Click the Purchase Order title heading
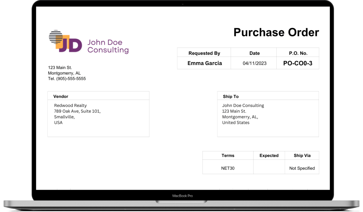The width and height of the screenshot is (363, 212). [x=276, y=32]
